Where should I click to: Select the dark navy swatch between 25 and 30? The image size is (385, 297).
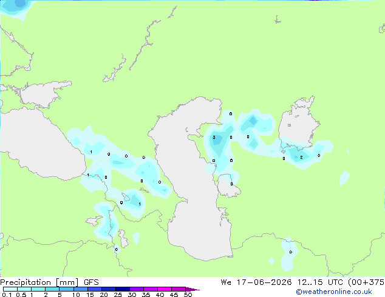pos(123,289)
